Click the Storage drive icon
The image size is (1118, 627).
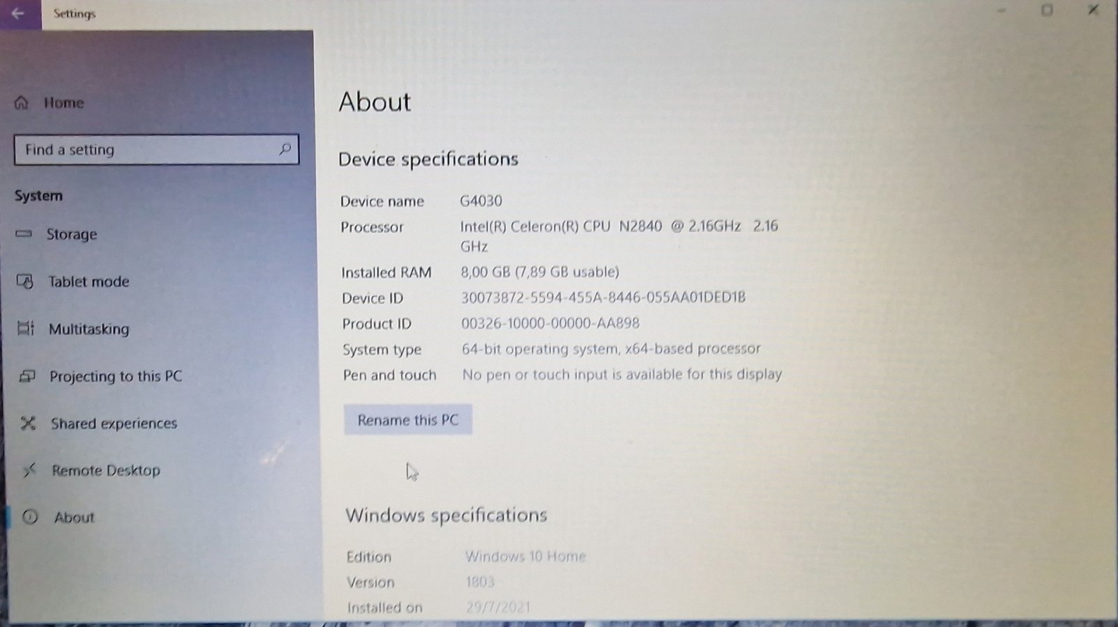24,234
